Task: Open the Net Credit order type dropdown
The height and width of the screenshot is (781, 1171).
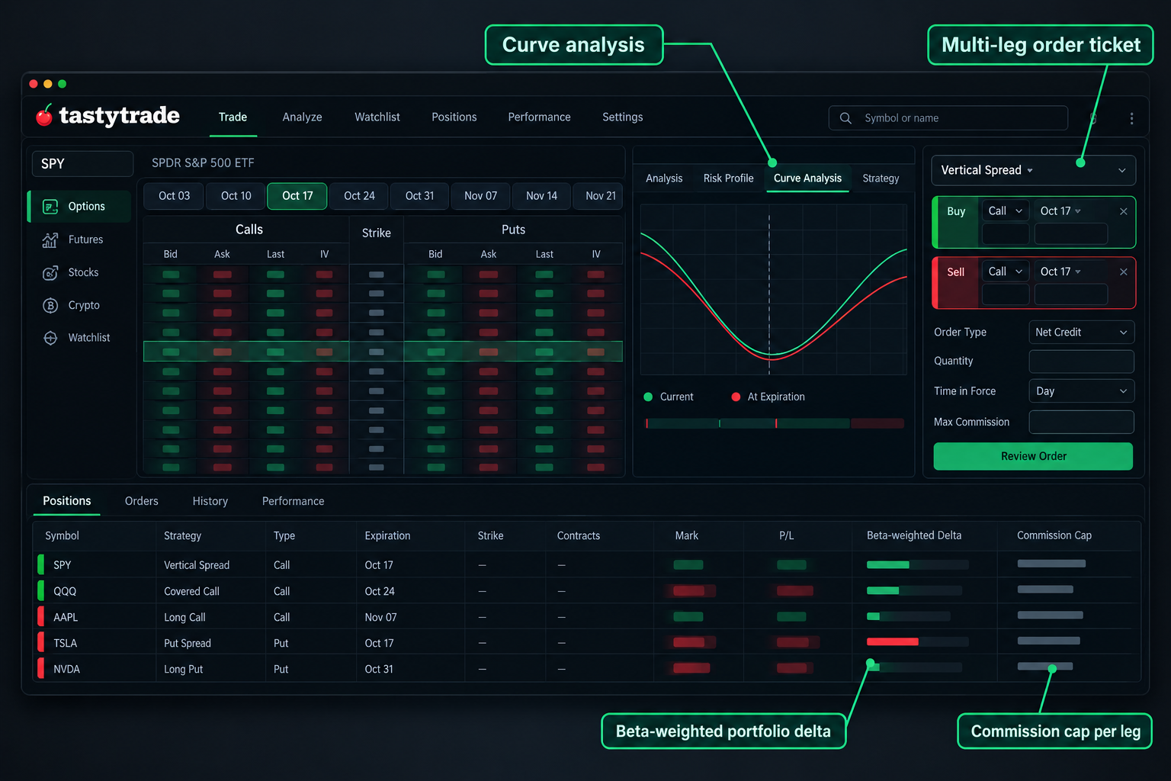Action: [1081, 333]
